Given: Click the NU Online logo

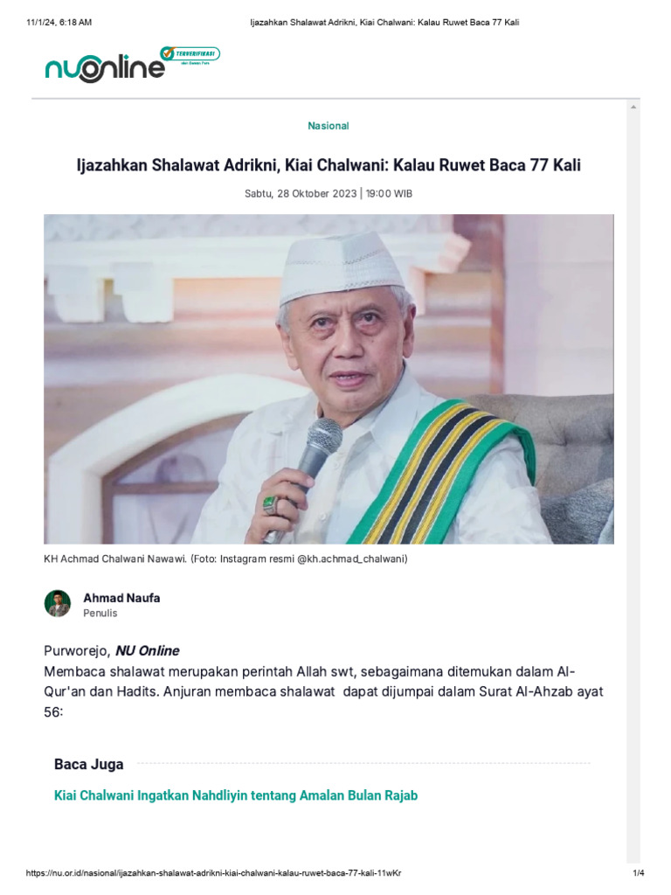Looking at the screenshot, I should click(x=103, y=68).
